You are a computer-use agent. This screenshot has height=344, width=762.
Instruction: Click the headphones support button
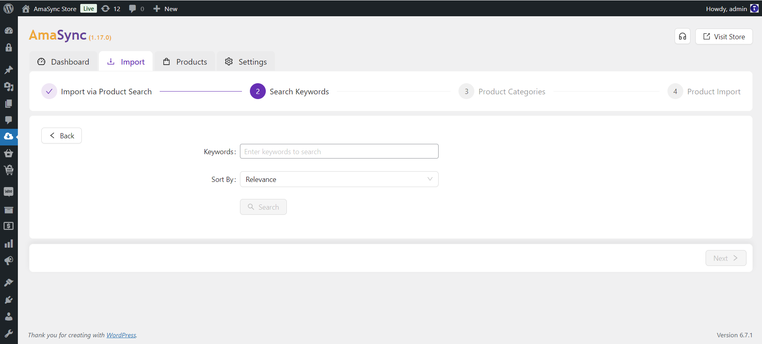[x=683, y=36]
